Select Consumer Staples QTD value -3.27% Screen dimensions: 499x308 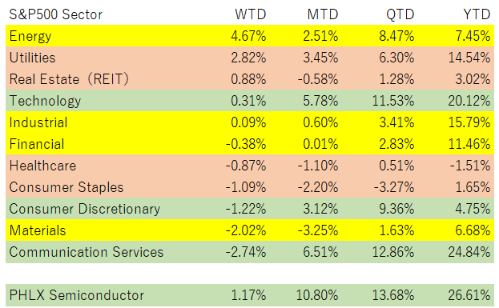pos(394,187)
